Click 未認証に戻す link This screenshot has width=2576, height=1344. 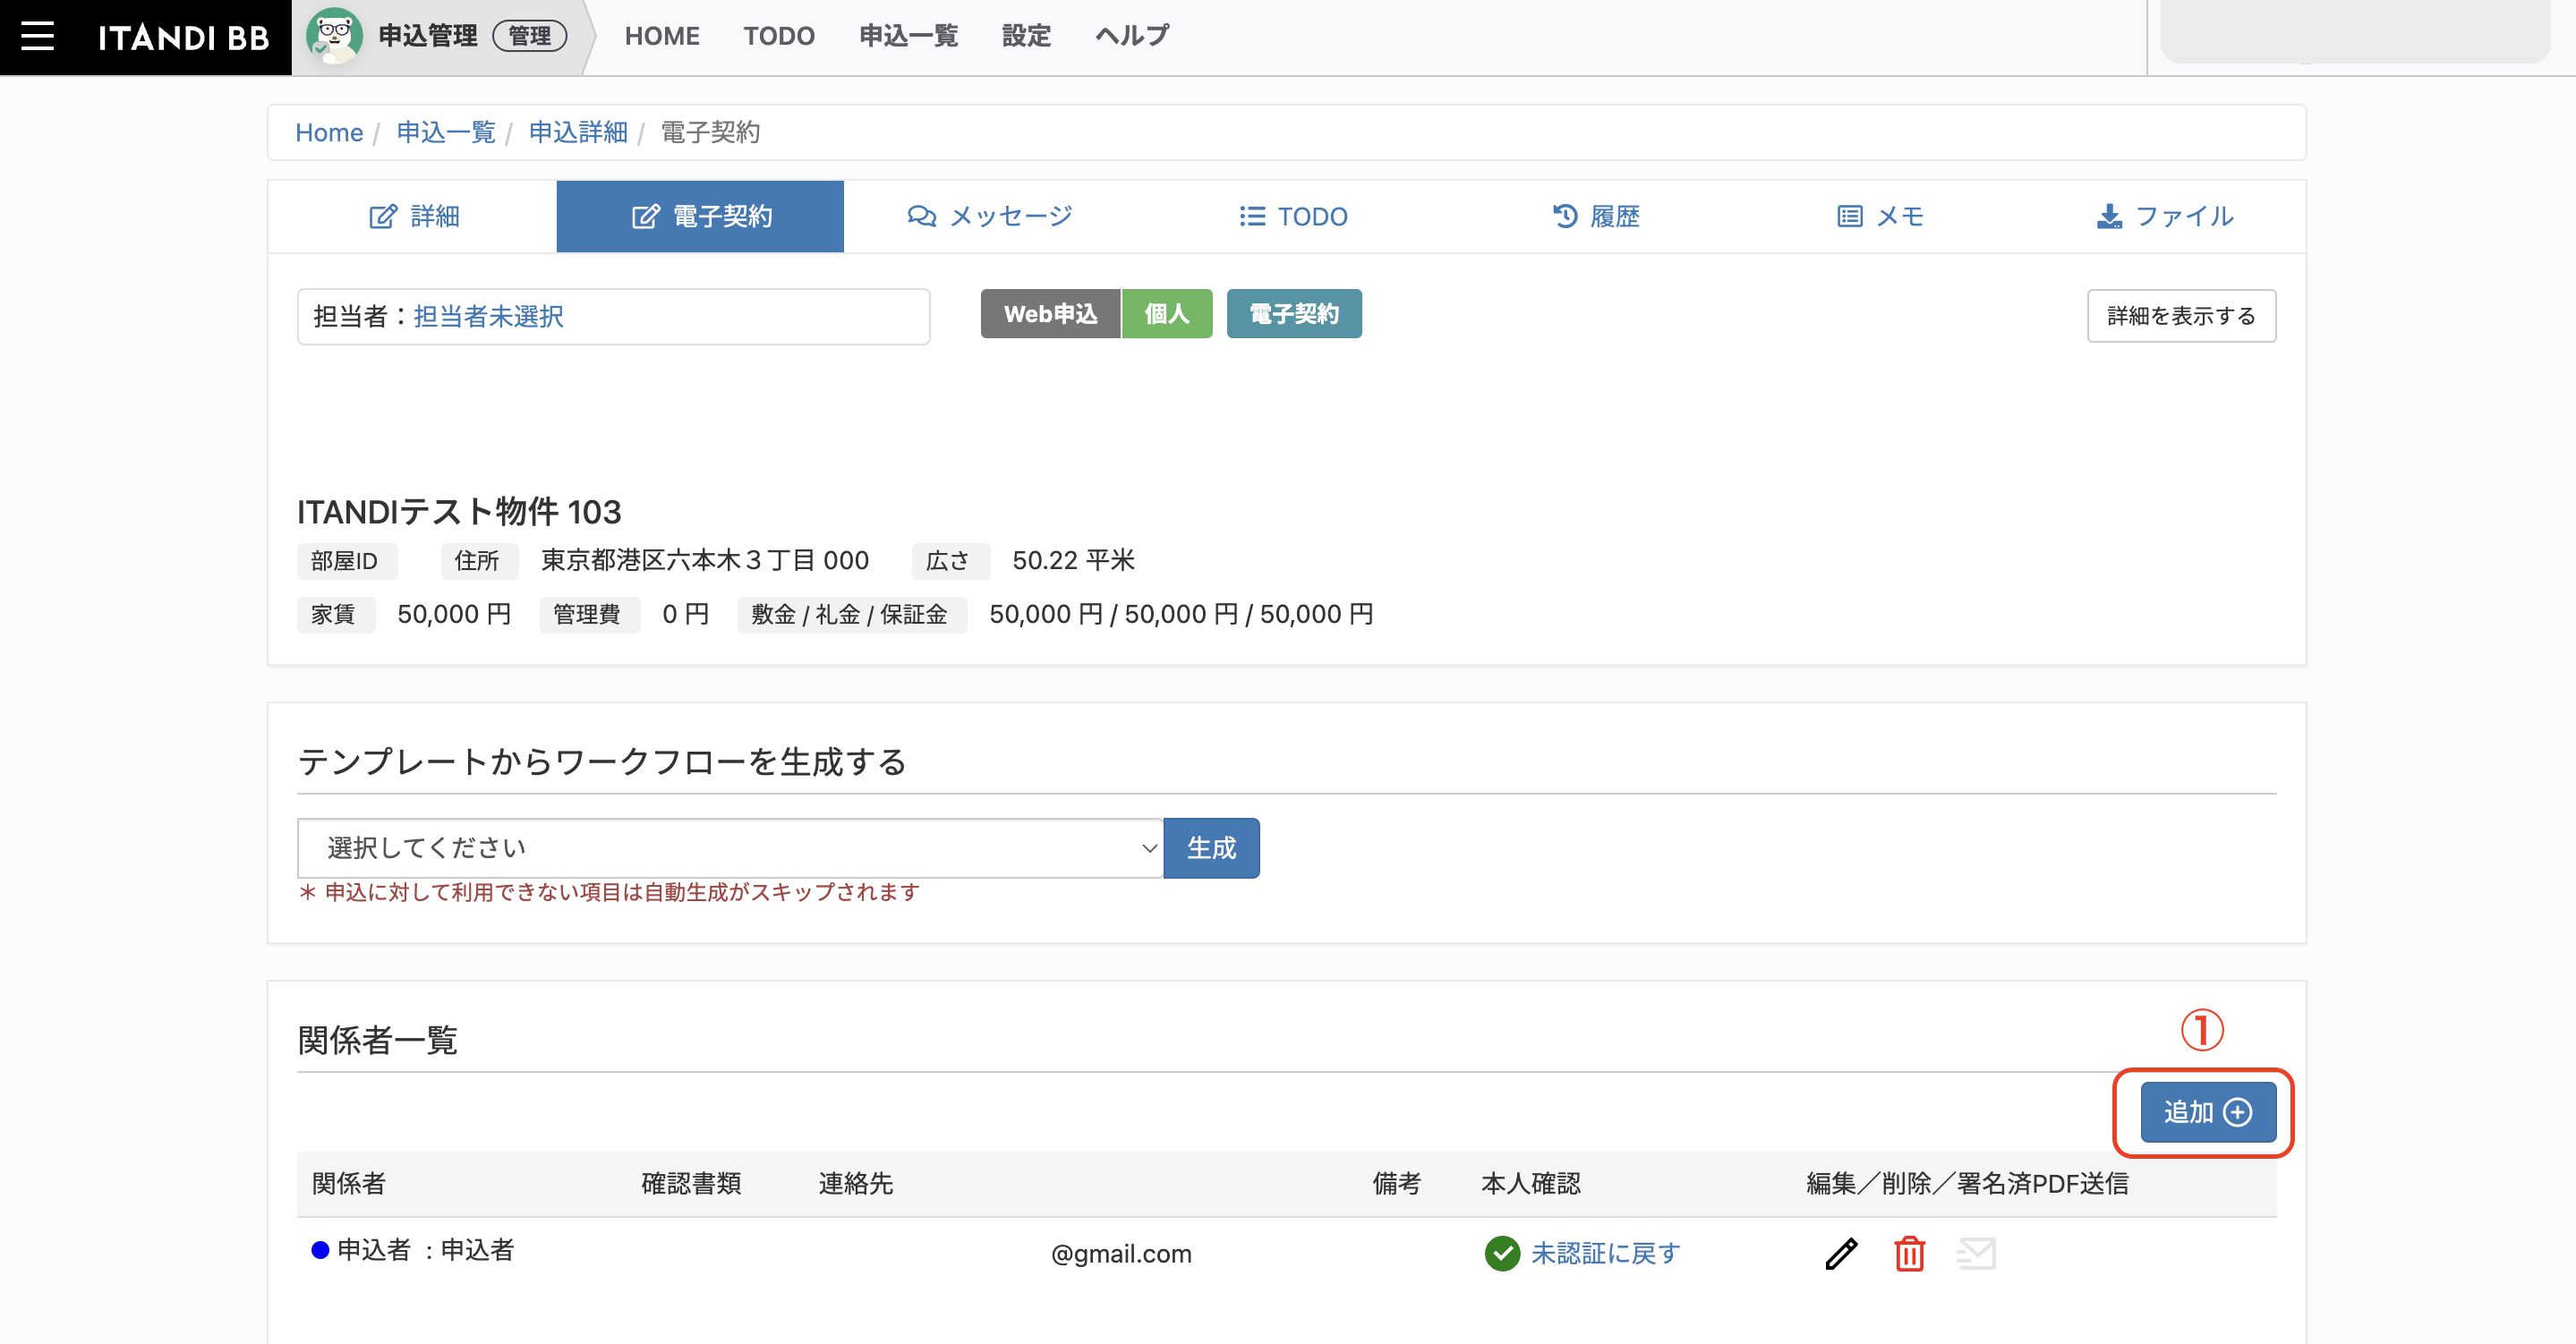point(1605,1253)
